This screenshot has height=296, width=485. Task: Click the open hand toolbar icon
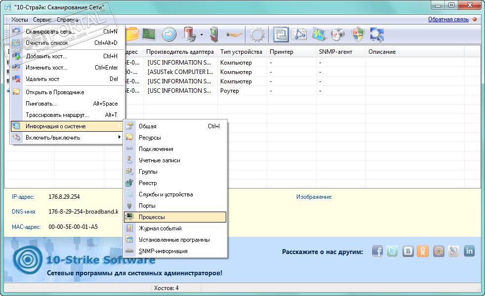tap(235, 35)
